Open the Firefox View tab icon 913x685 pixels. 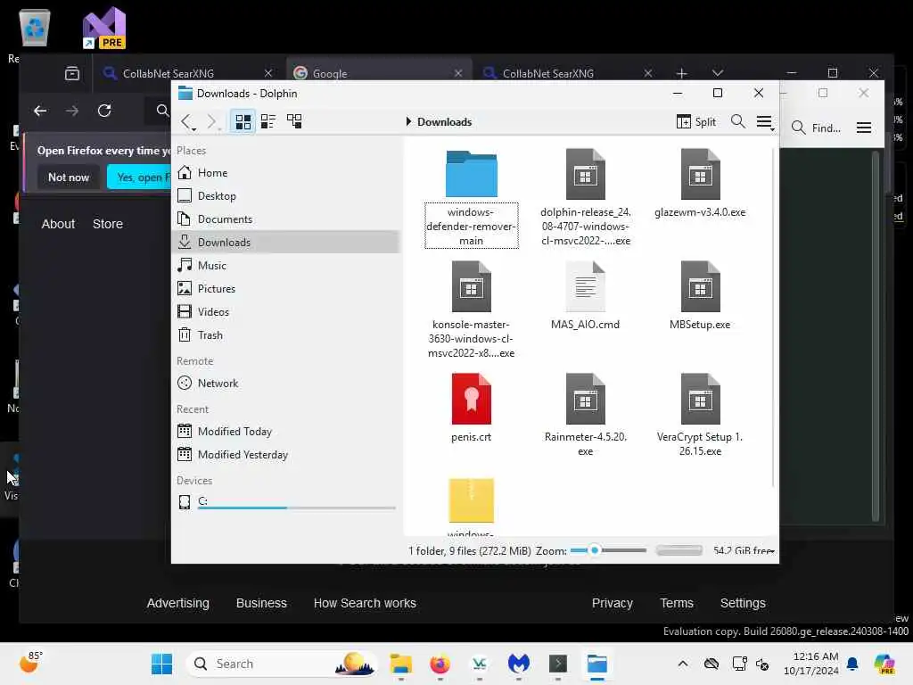[72, 73]
